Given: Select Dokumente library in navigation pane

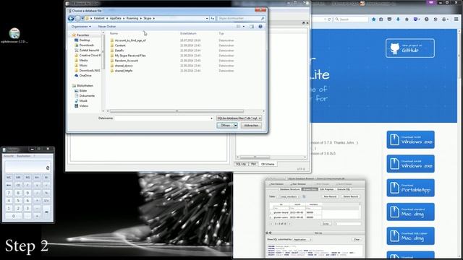Looking at the screenshot, I should coord(87,96).
